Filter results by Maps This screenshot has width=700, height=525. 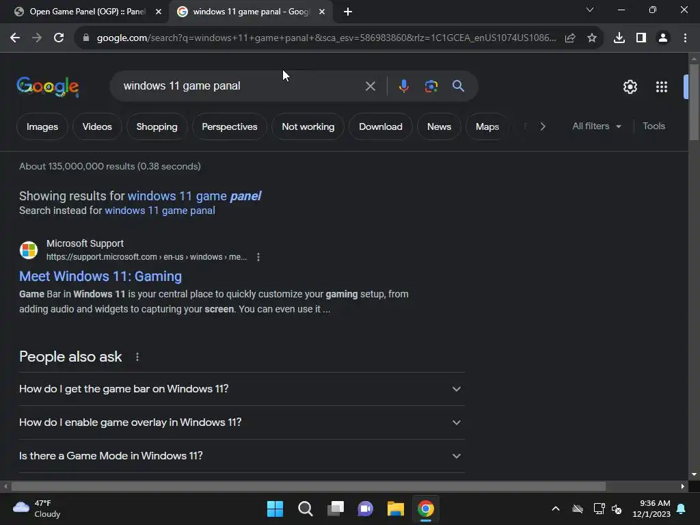tap(487, 126)
